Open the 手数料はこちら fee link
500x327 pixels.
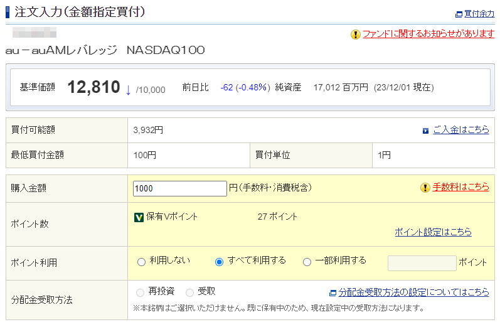coord(461,187)
